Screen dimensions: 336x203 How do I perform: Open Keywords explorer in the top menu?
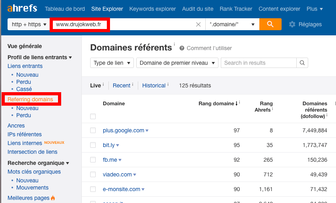coord(153,9)
